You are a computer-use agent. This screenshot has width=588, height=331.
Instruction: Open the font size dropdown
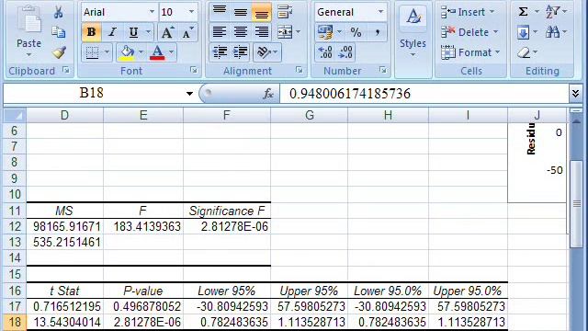click(x=191, y=12)
